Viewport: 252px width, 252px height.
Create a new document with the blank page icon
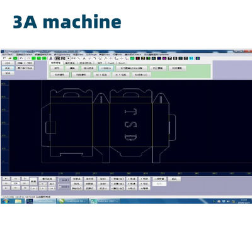tap(4, 58)
